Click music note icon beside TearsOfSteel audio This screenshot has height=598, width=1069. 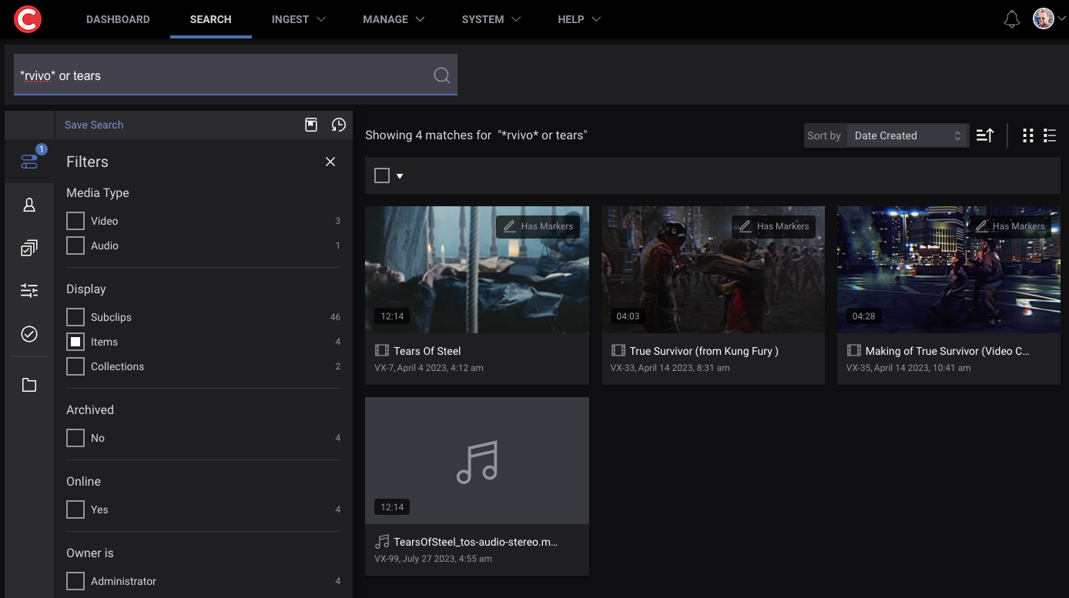point(382,542)
